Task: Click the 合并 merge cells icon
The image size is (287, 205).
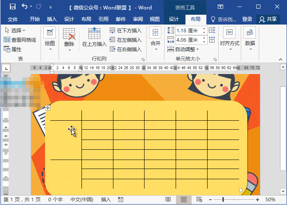Action: click(x=155, y=33)
